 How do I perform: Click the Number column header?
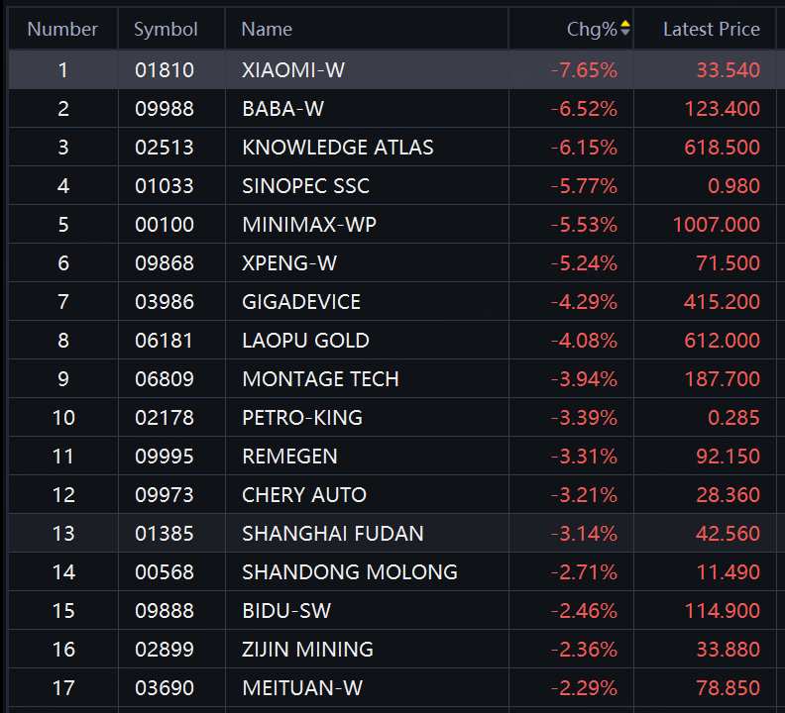pyautogui.click(x=62, y=30)
